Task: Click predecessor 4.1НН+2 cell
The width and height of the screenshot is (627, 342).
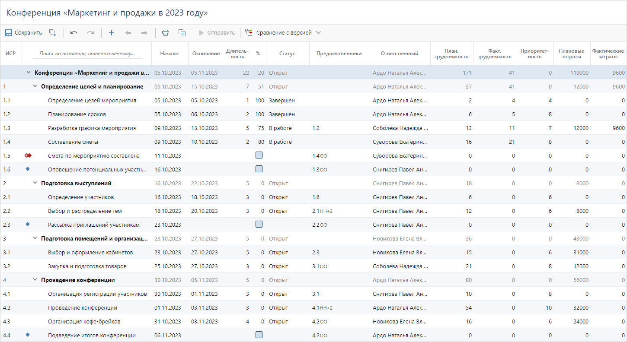Action: pyautogui.click(x=322, y=307)
